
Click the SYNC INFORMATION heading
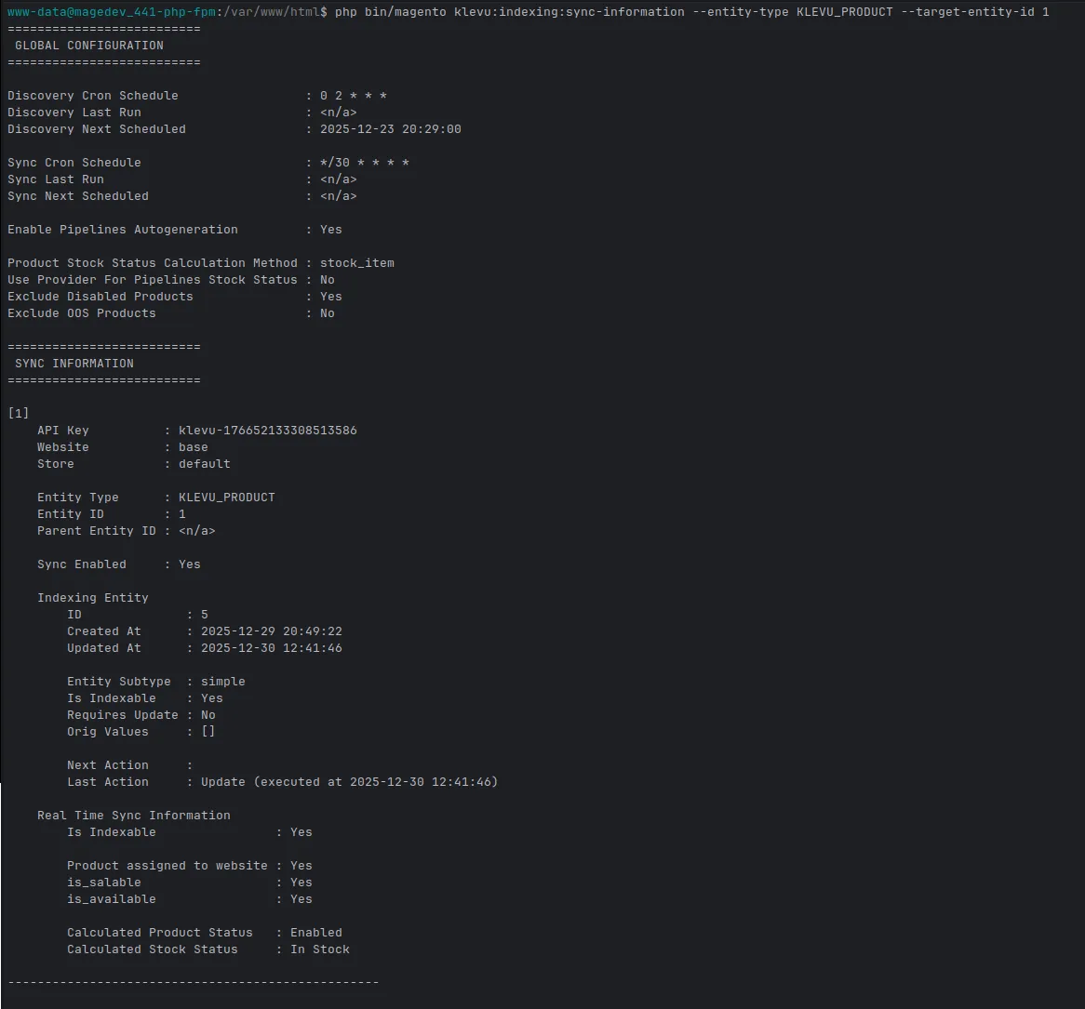(x=74, y=363)
